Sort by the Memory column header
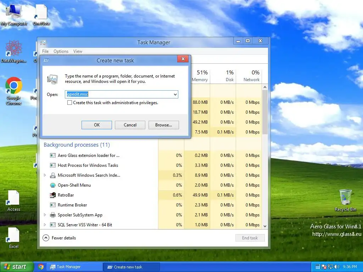 (200, 76)
